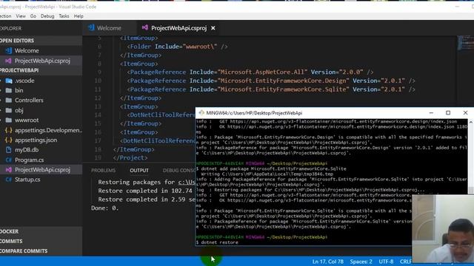Change indentation via Spaces: 2
Viewport: 474px width, 266px height.
point(361,262)
